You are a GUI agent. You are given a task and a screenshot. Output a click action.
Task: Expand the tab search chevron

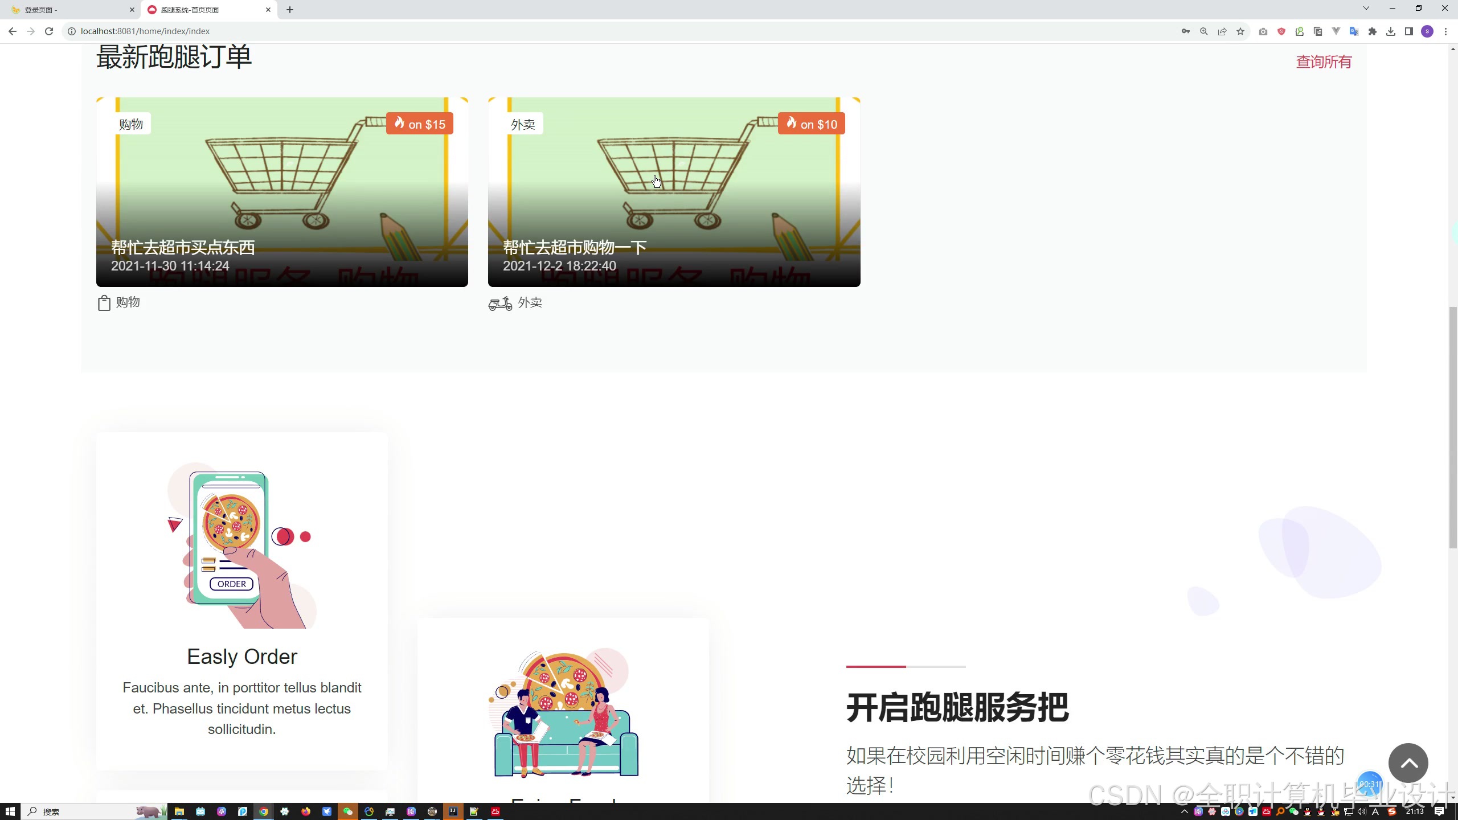(x=1366, y=9)
